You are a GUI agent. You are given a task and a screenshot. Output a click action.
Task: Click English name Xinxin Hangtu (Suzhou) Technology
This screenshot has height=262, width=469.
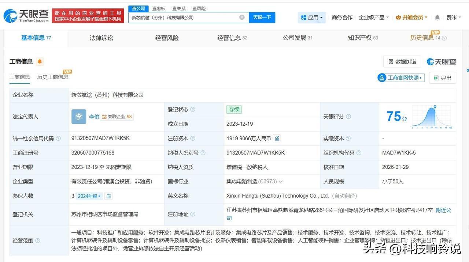click(x=277, y=196)
